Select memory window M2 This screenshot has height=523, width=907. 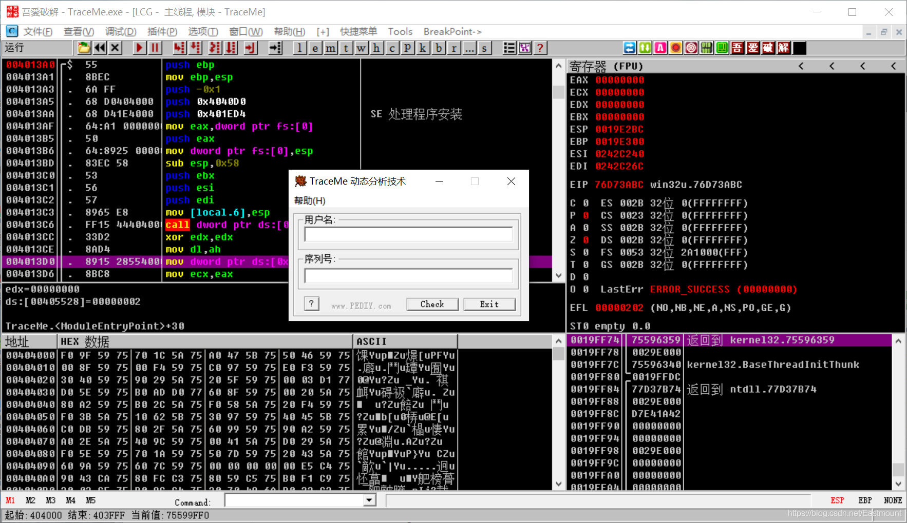pyautogui.click(x=30, y=500)
